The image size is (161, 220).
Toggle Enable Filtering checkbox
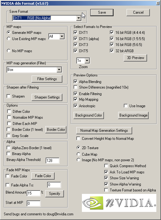75,94
